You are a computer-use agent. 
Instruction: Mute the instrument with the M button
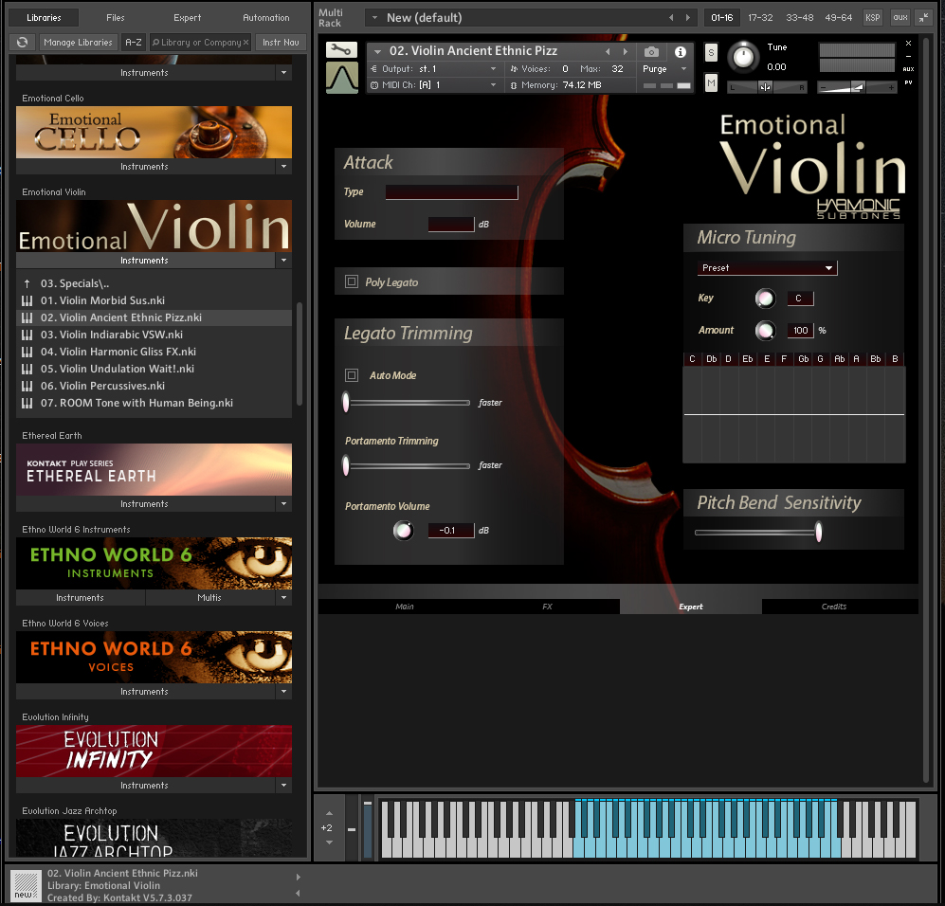(711, 83)
